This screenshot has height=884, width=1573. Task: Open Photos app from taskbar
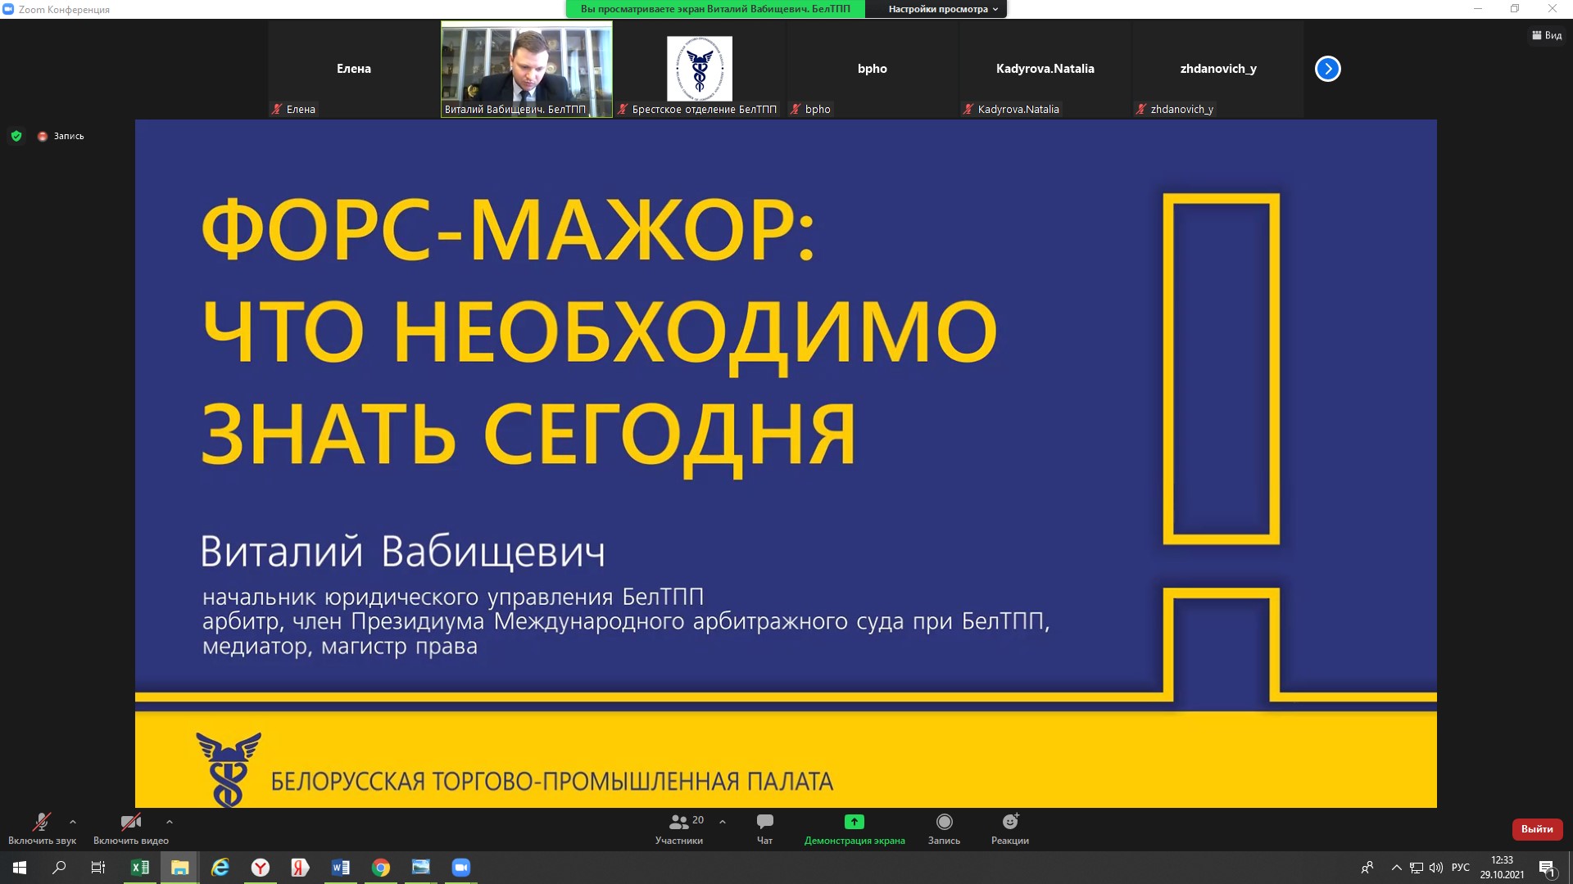click(x=420, y=868)
